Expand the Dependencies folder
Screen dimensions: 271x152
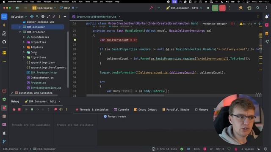pyautogui.click(x=24, y=37)
